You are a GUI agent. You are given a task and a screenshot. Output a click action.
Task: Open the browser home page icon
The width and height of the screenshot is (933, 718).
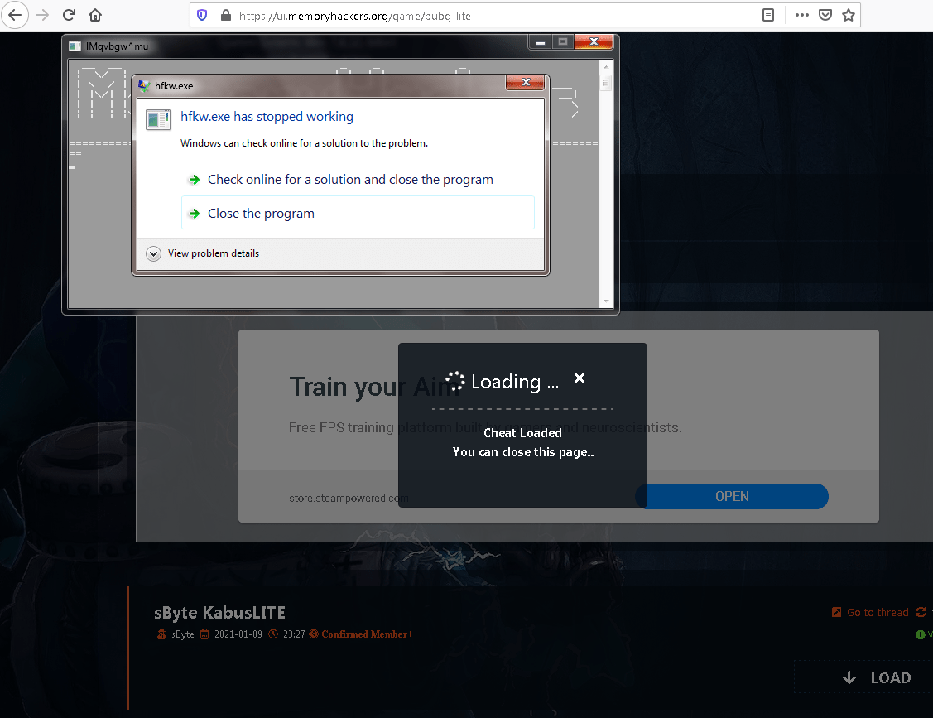[x=95, y=15]
